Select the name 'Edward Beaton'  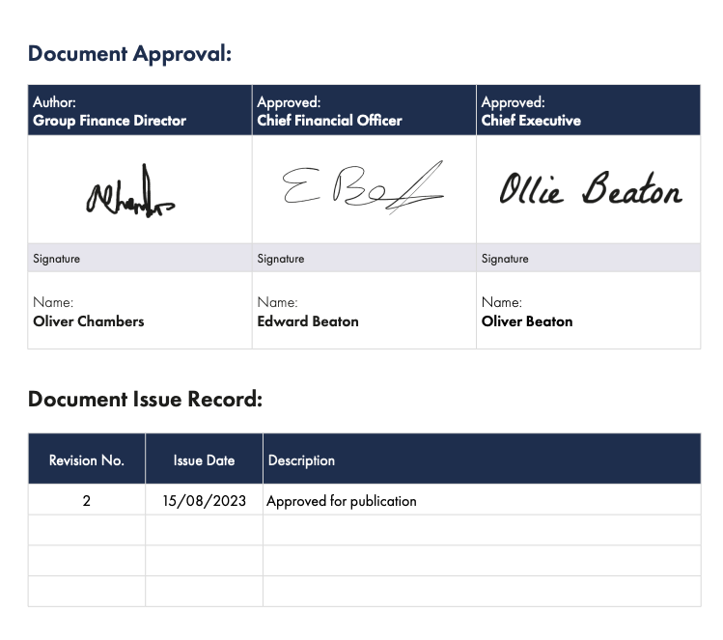coord(308,321)
